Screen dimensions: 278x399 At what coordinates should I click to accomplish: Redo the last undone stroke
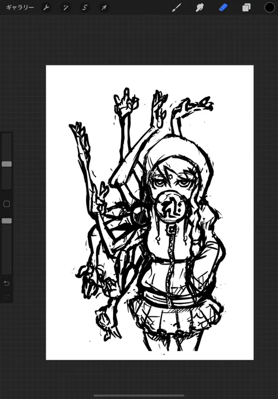point(7,296)
